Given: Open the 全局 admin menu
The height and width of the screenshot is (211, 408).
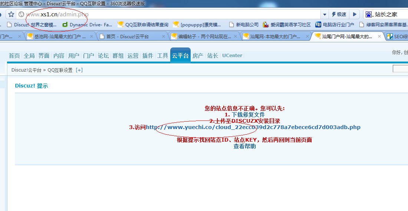Looking at the screenshot, I should coord(29,55).
